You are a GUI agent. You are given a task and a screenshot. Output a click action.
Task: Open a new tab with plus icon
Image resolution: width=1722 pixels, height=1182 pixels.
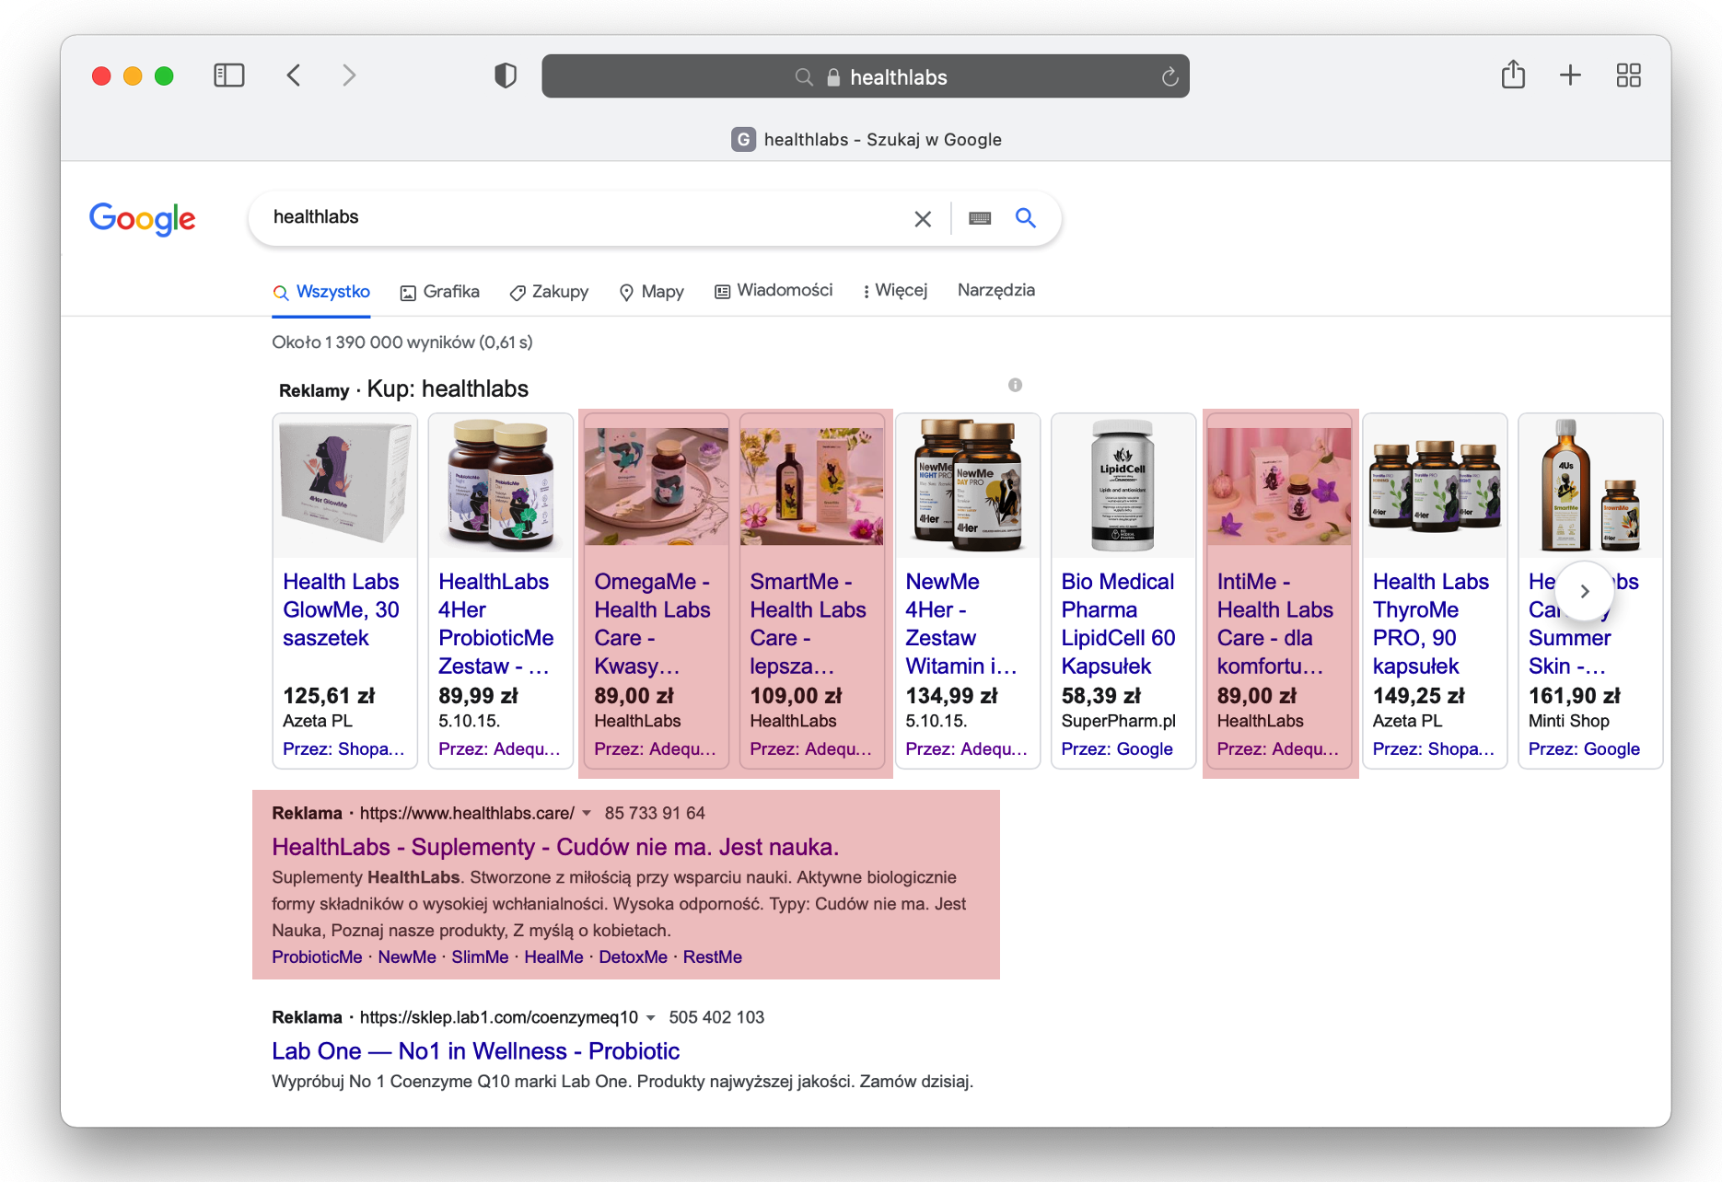click(1570, 75)
